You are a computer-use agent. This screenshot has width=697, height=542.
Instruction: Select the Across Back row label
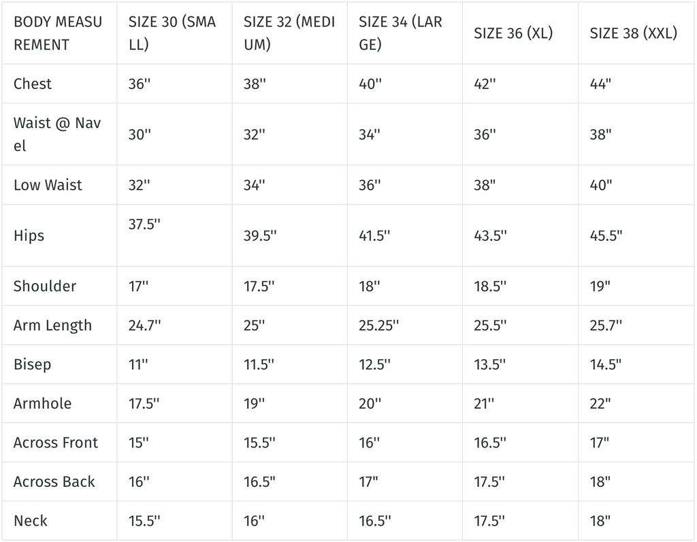54,481
